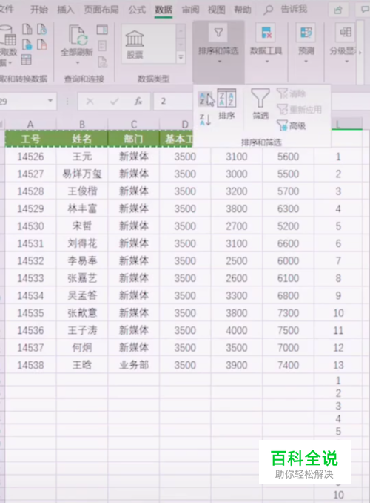
Task: Open the 高级 advanced filter option
Action: [x=291, y=125]
